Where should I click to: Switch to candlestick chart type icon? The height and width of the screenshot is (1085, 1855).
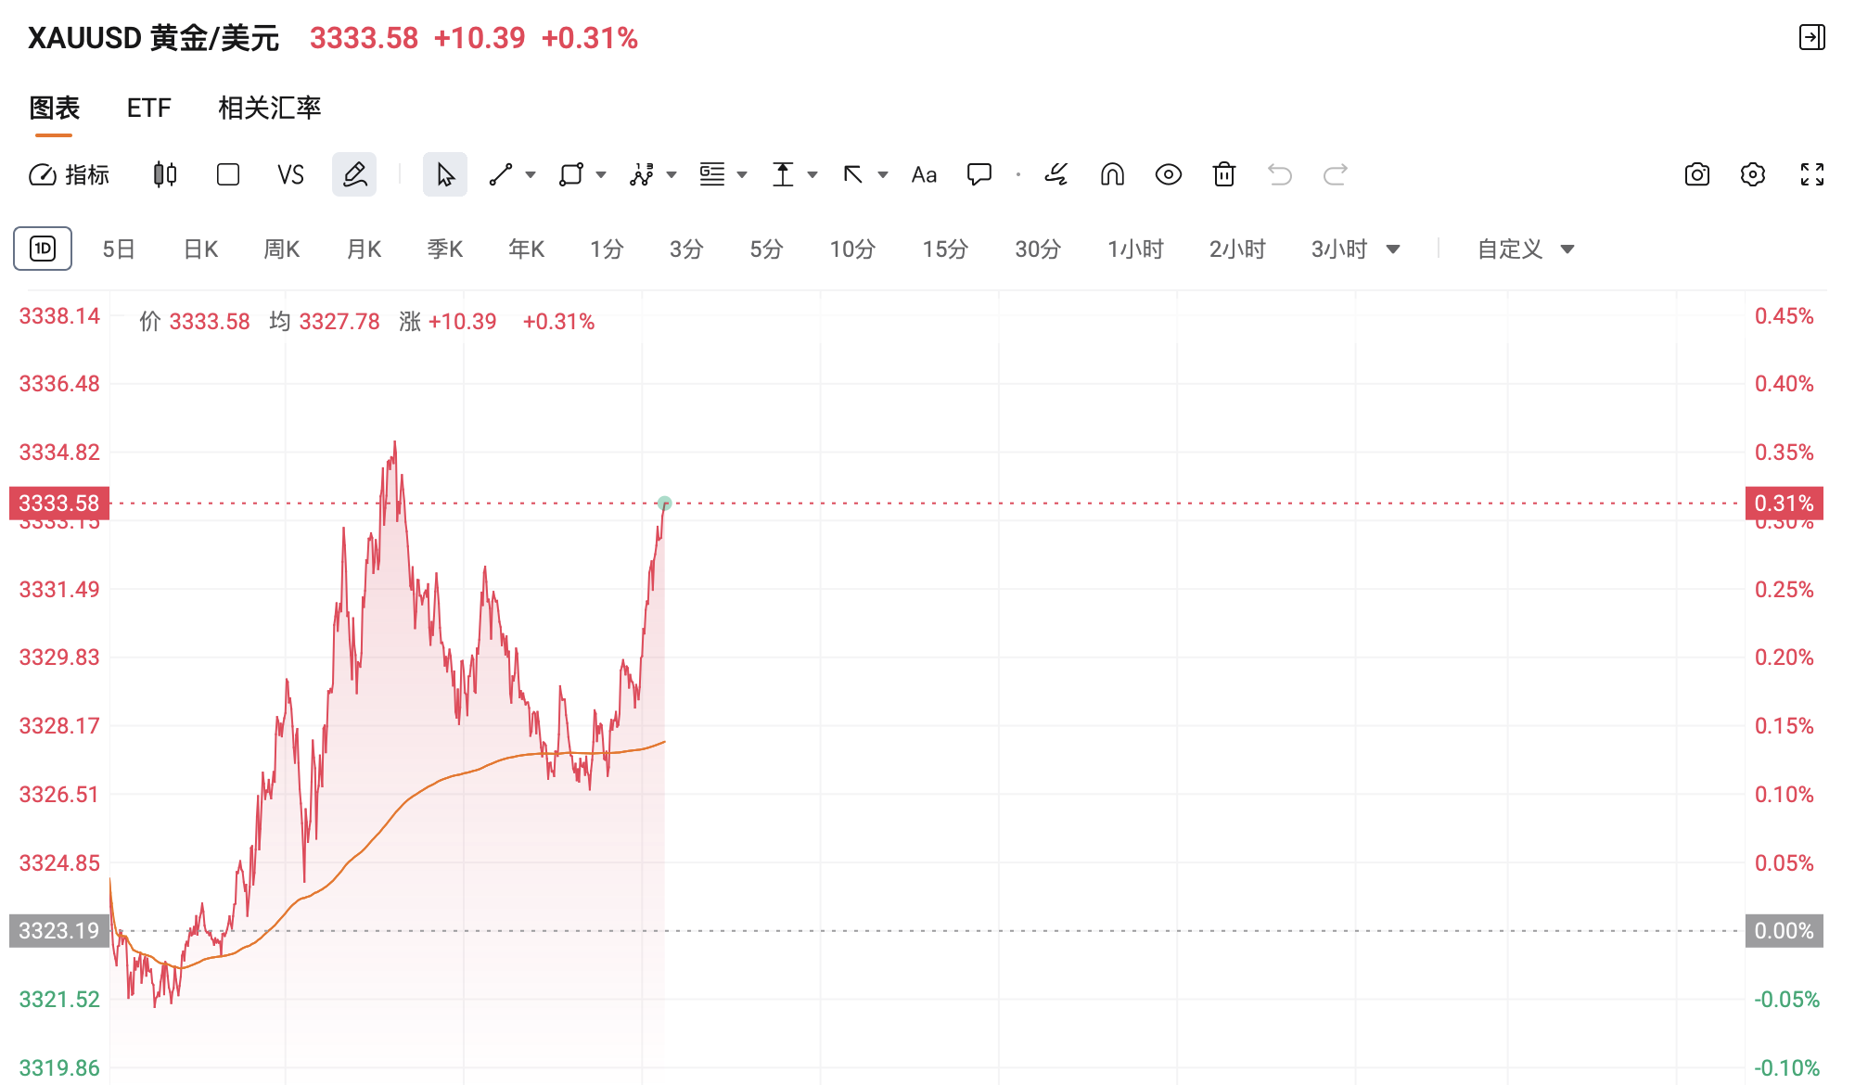pyautogui.click(x=165, y=174)
